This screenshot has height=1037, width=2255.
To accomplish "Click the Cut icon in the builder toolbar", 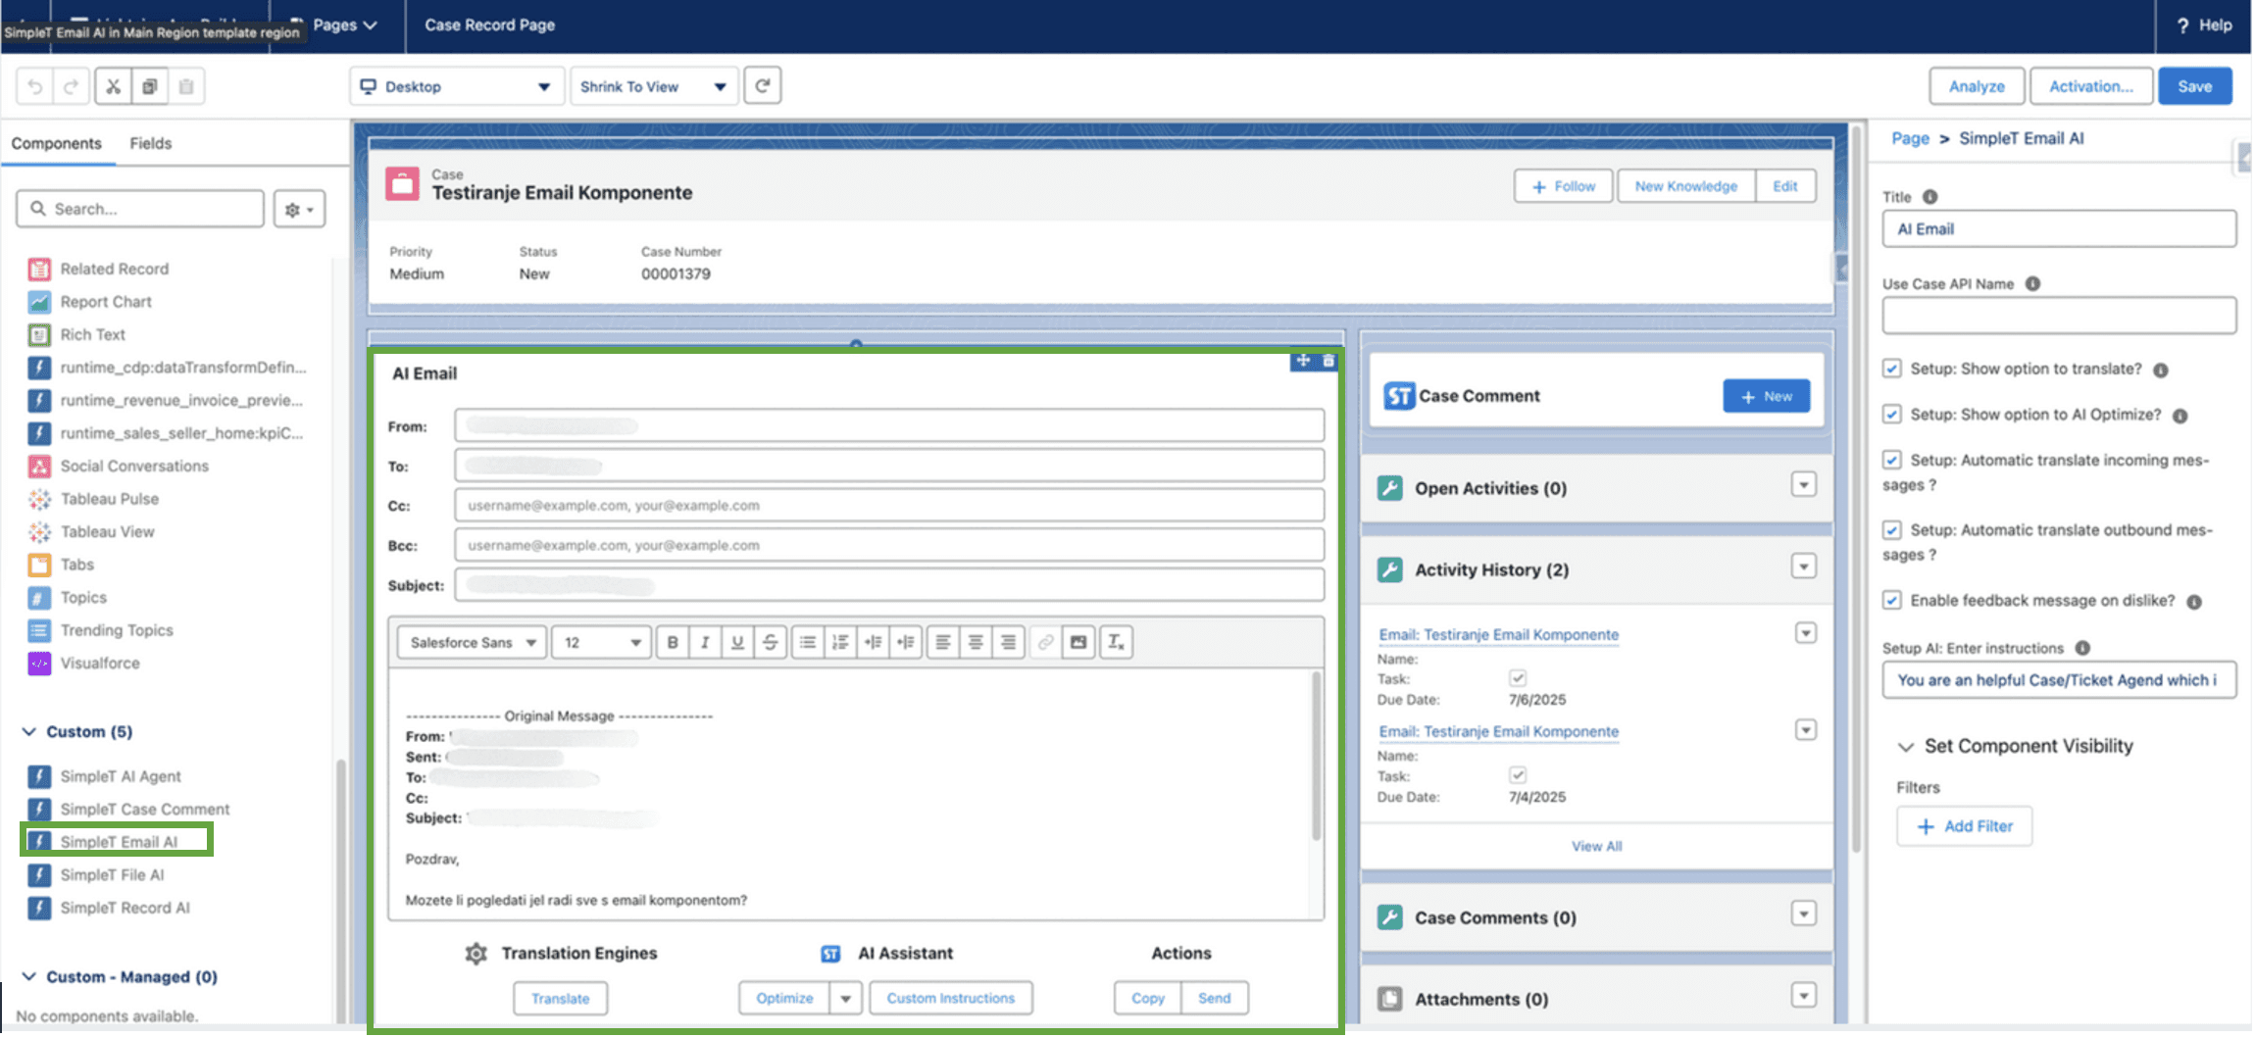I will pos(113,85).
